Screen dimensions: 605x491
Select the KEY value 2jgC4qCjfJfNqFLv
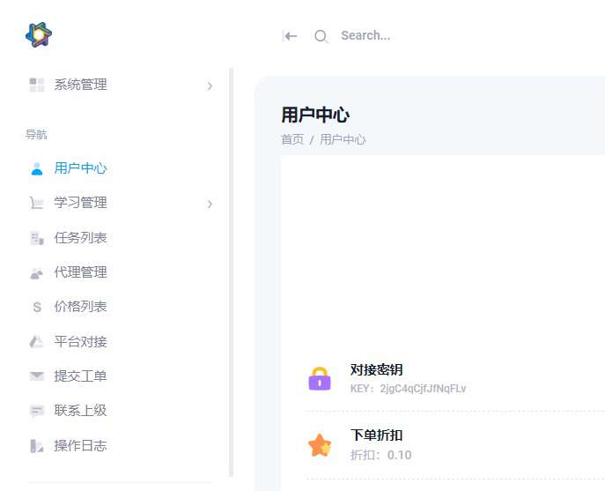click(x=423, y=389)
